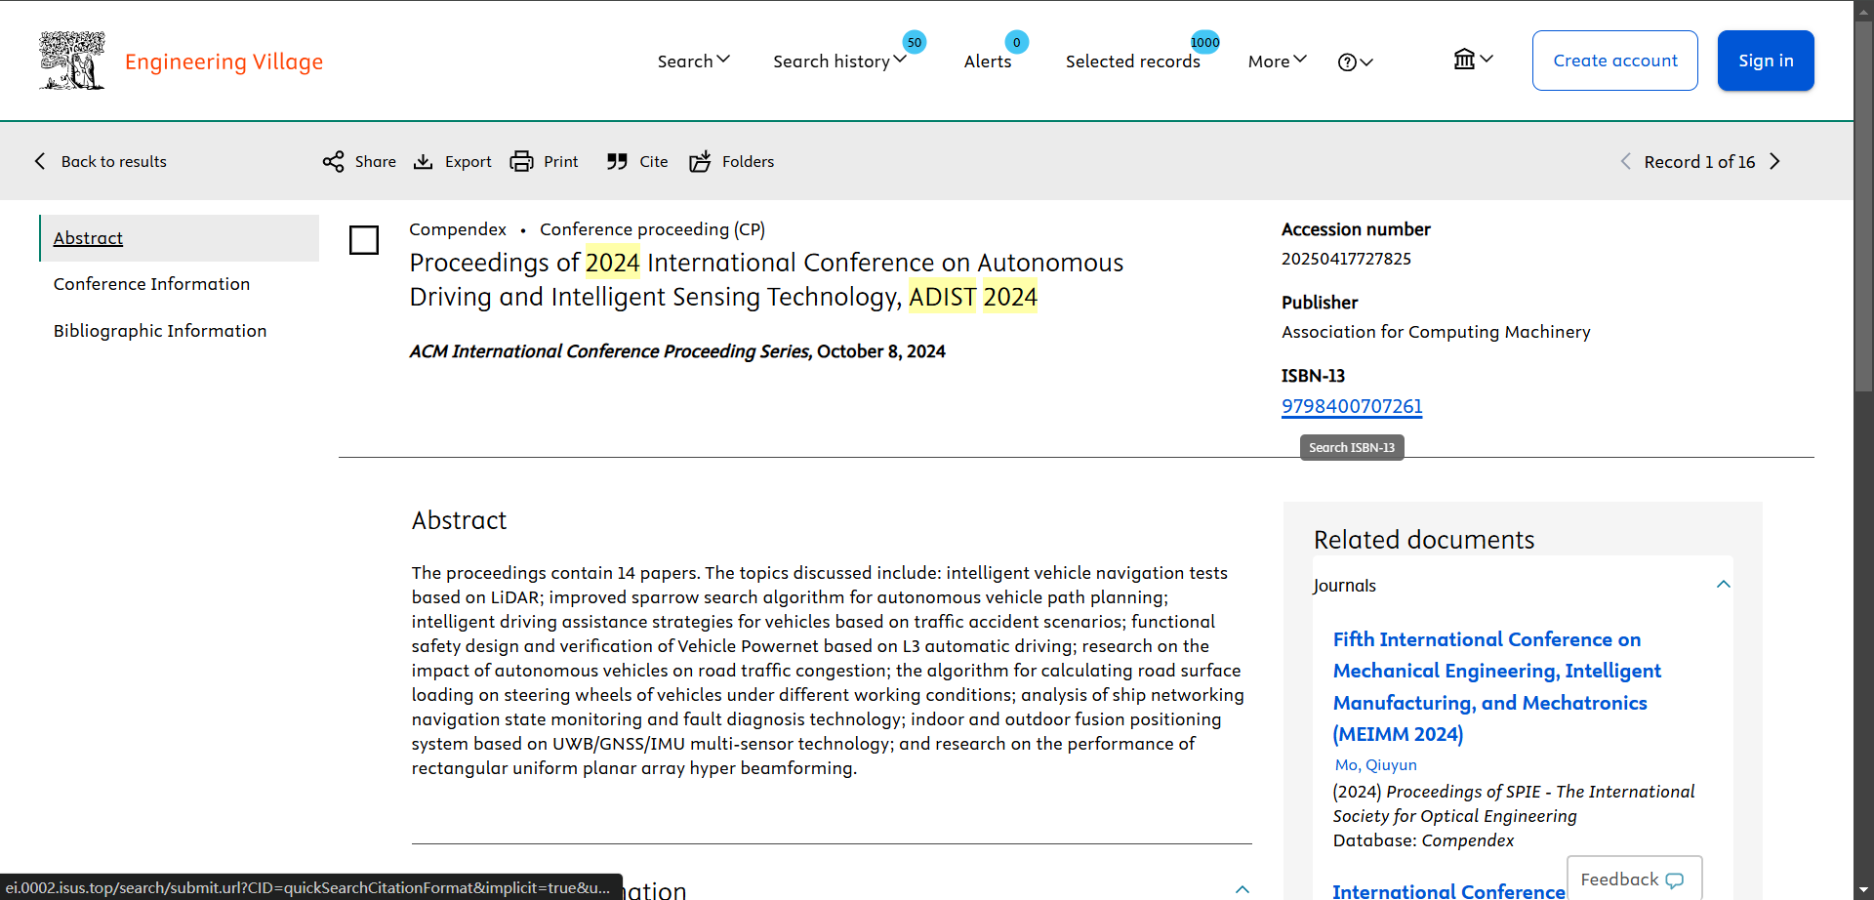Click the Search history 50 badge
Screen dimensions: 1874x900
click(x=914, y=42)
